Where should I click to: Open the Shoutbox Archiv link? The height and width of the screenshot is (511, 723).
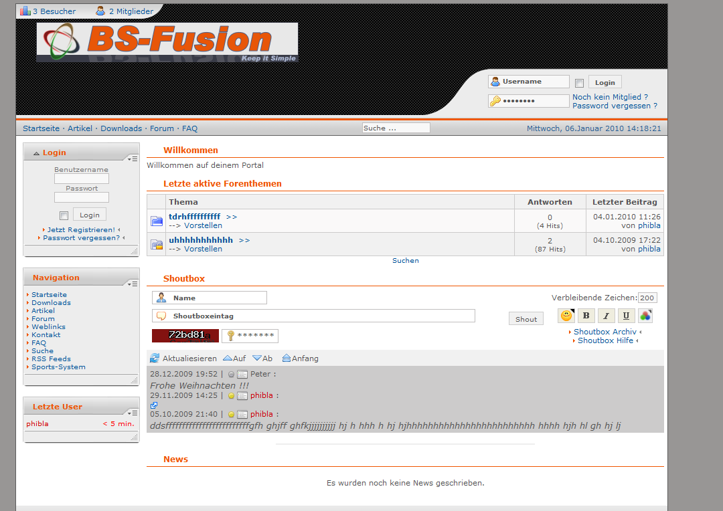605,332
